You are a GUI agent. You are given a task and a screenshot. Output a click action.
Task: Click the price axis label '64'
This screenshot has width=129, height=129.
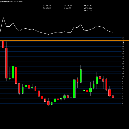coord(123,96)
